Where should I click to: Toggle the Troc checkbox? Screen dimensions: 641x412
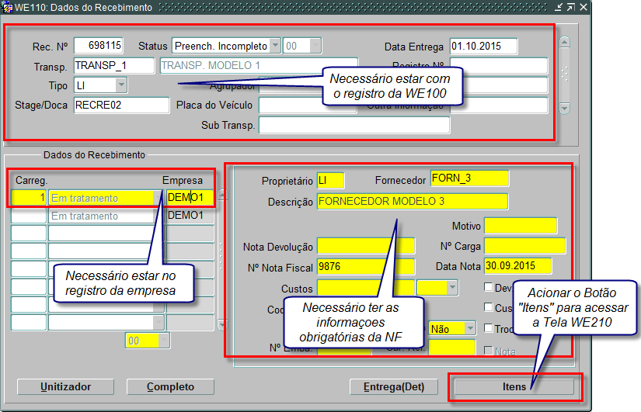pos(488,328)
